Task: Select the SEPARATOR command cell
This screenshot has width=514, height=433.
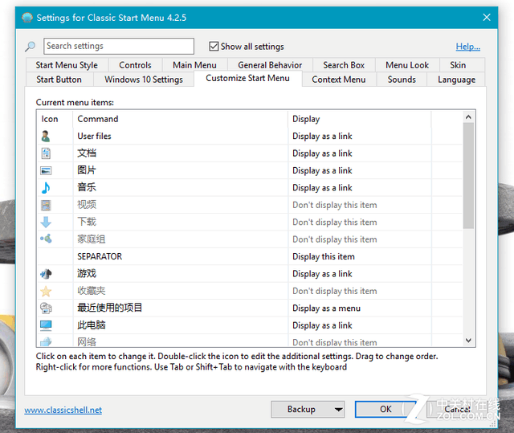Action: pos(180,256)
